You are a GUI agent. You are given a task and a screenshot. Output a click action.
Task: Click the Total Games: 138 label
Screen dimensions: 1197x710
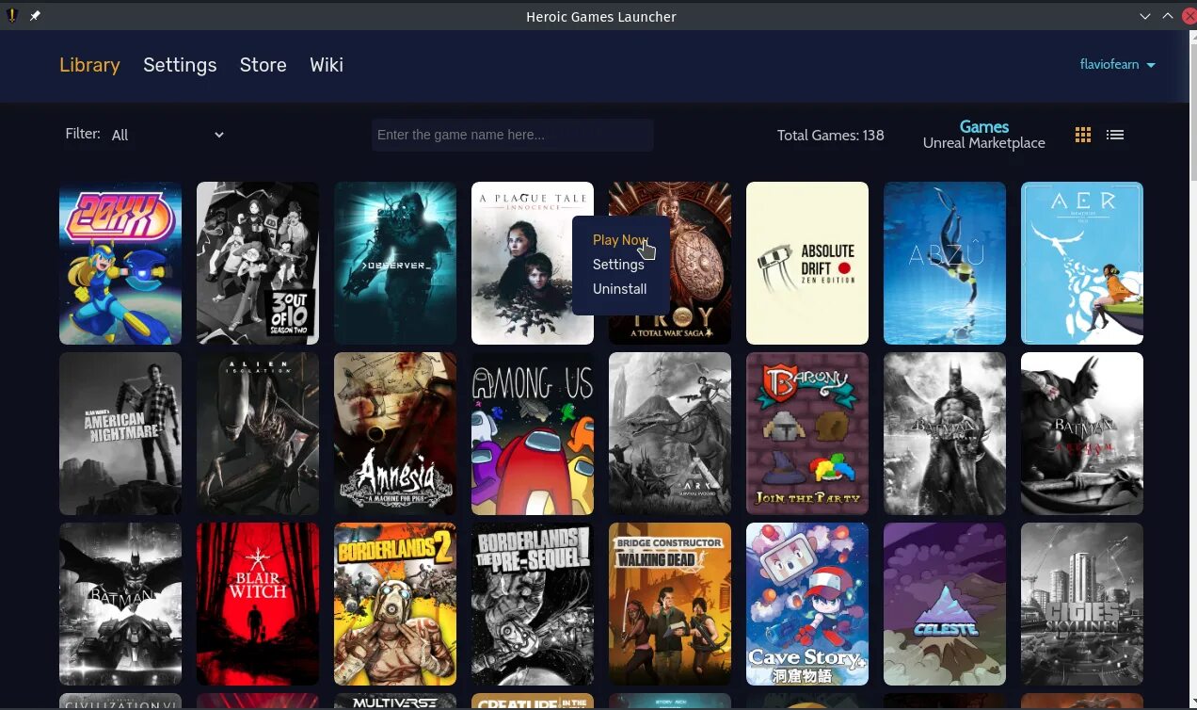tap(830, 135)
